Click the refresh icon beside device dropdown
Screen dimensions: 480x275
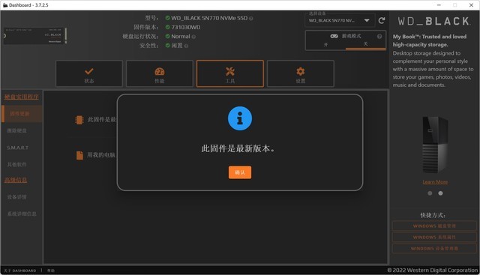coord(382,20)
